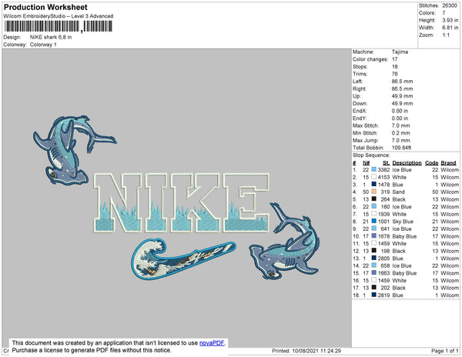This screenshot has width=462, height=357.
Task: Select the NIKE embroidered lettering
Action: pyautogui.click(x=182, y=203)
